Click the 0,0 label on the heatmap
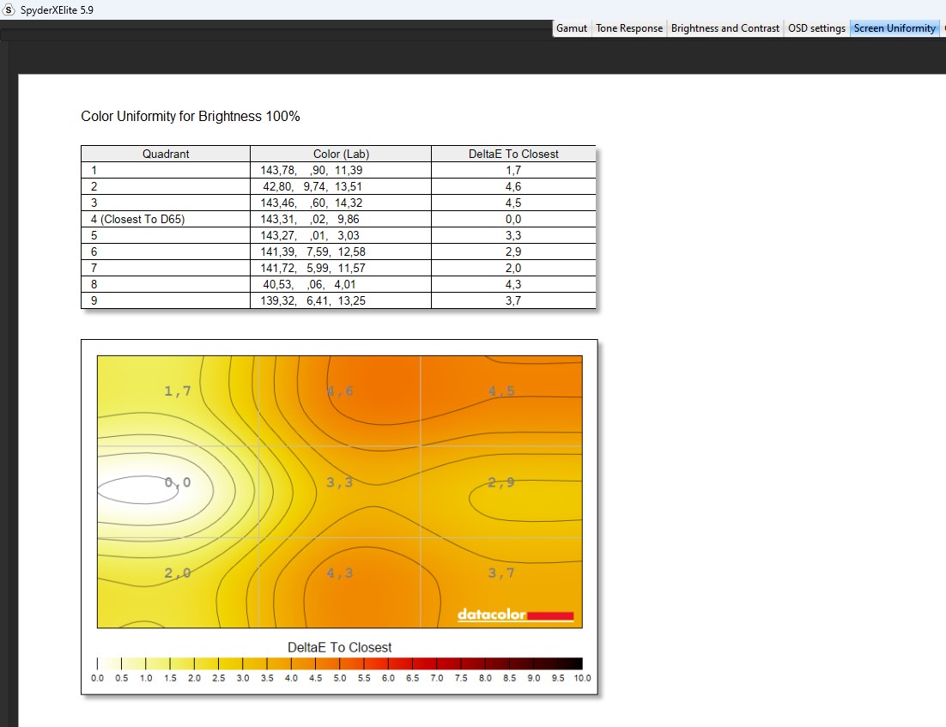 tap(178, 482)
